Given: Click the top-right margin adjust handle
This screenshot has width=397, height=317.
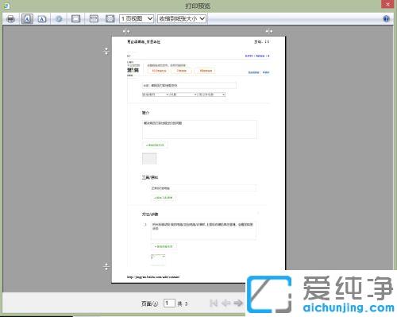Looking at the screenshot, I should [269, 31].
